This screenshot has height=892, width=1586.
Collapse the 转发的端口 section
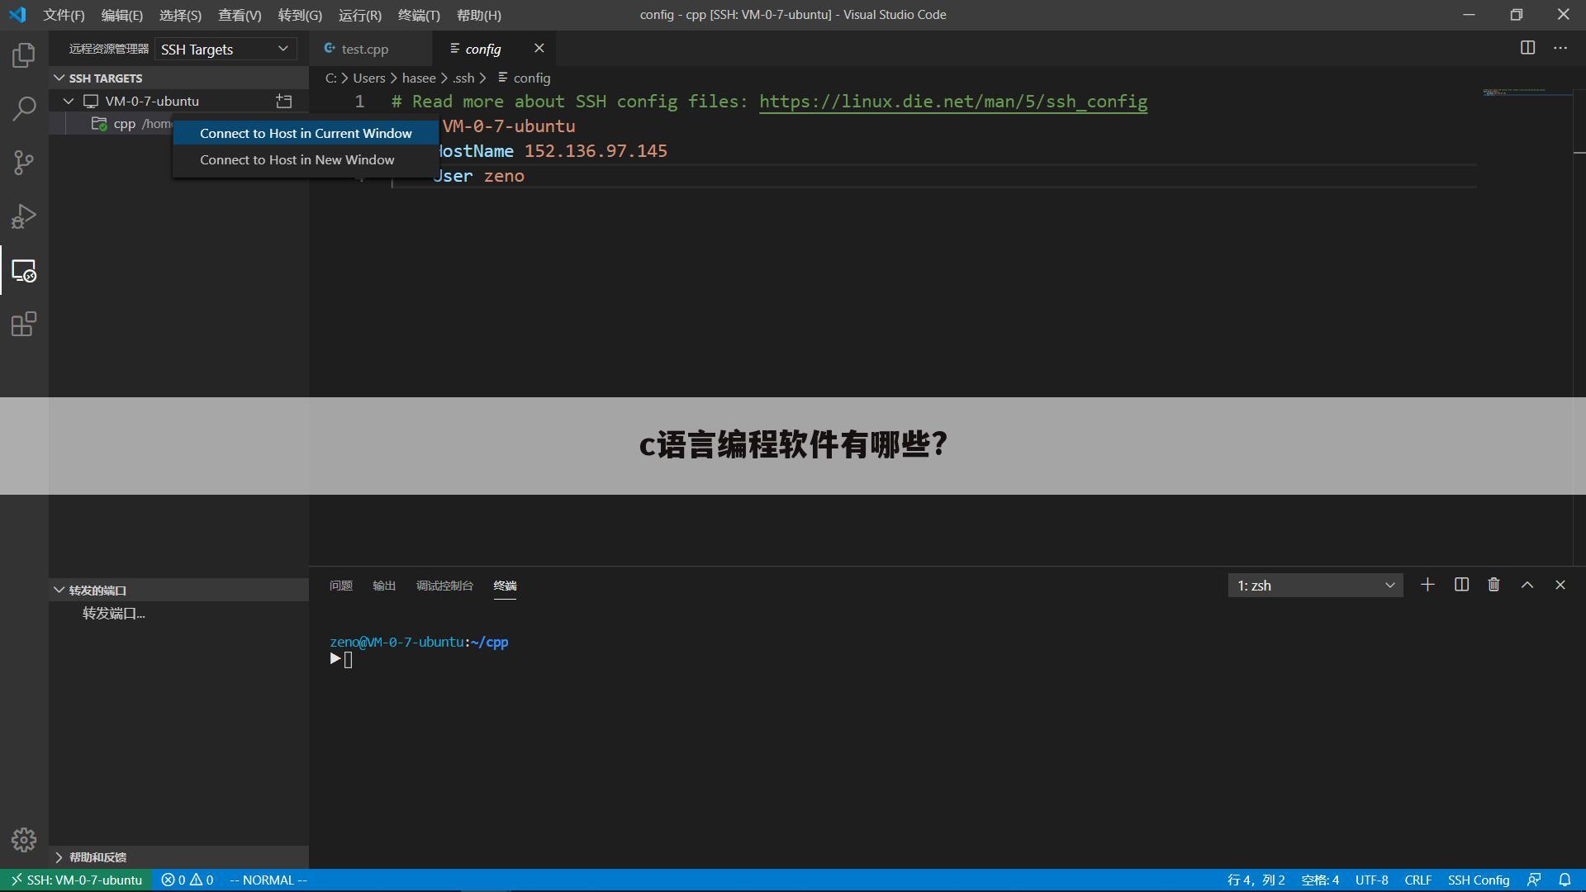pos(59,590)
